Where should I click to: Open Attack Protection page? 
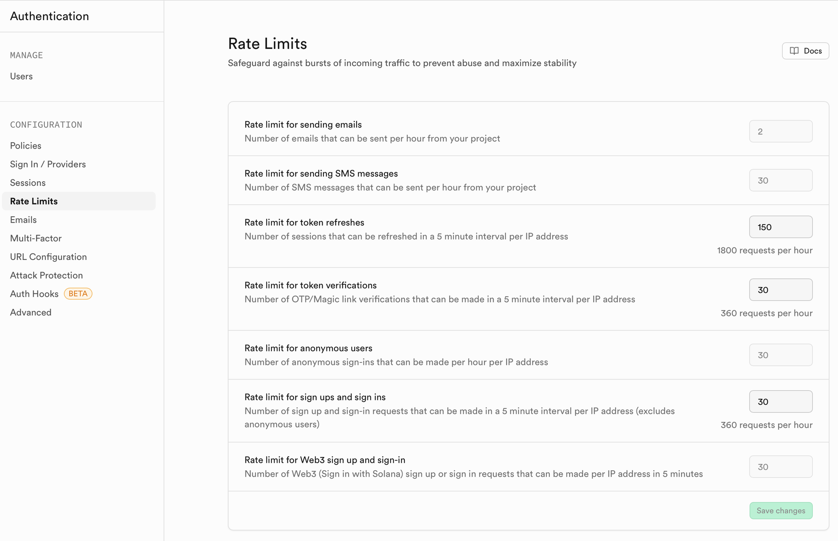(47, 275)
